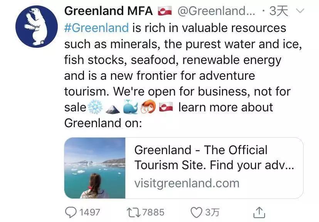Open the Greenland MFA account name
Image resolution: width=319 pixels, height=222 pixels.
coord(109,11)
